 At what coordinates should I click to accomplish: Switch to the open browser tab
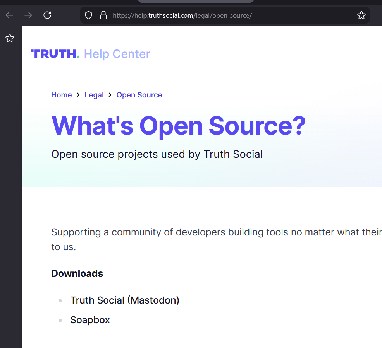pyautogui.click(x=196, y=2)
